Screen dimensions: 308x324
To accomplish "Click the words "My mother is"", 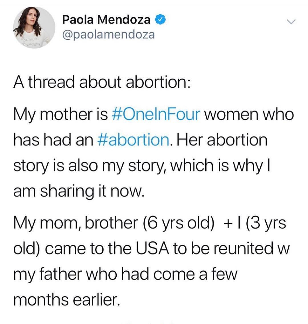I will (61, 115).
